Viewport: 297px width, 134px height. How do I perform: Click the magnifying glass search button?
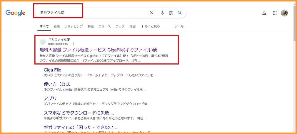180,13
